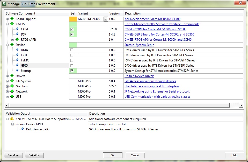
Task: Expand the File System tree node
Action: coord(7,81)
